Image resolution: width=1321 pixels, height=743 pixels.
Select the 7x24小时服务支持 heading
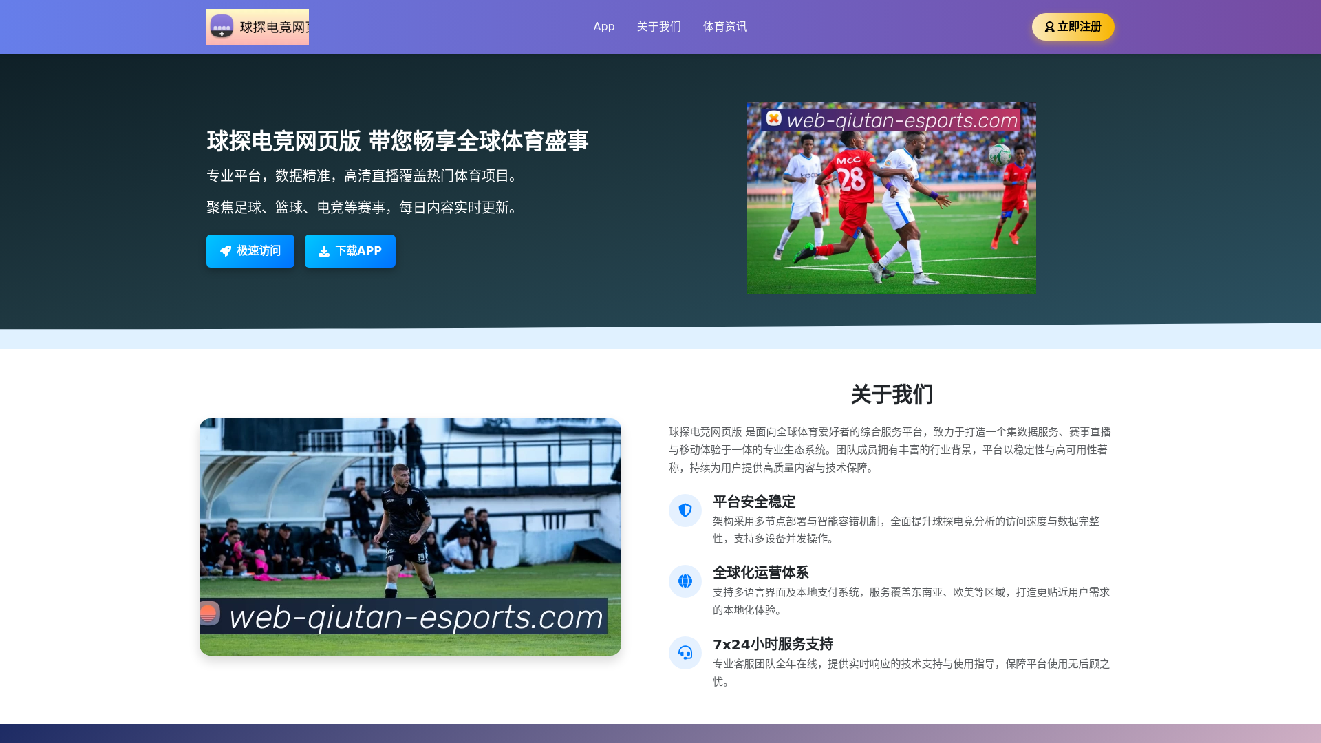point(773,644)
